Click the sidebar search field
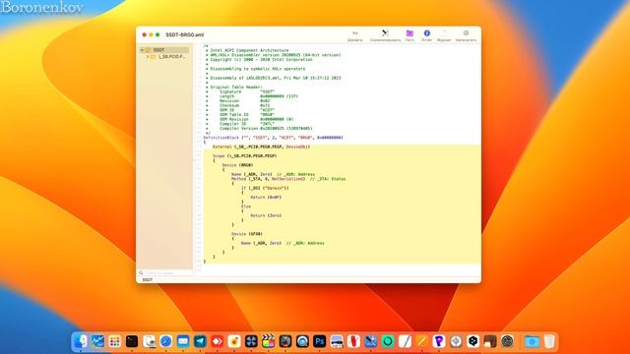The height and width of the screenshot is (354, 630). coord(165,273)
